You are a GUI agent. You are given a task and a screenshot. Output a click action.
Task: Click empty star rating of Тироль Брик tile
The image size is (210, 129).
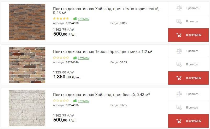coord(61,58)
